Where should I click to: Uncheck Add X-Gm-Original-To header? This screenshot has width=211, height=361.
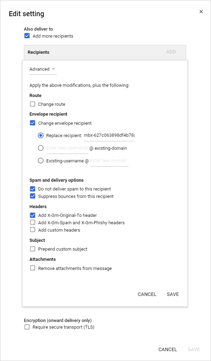[33, 215]
